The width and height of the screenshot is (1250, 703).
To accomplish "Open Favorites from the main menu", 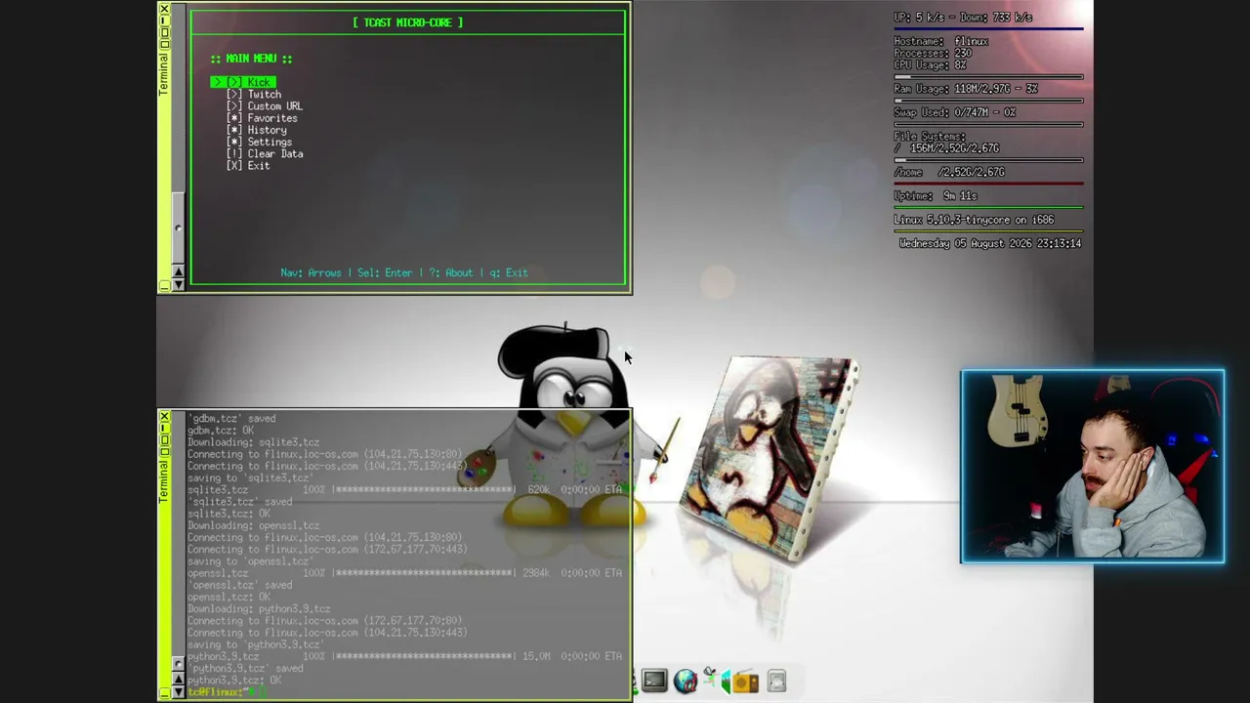I will coord(262,118).
